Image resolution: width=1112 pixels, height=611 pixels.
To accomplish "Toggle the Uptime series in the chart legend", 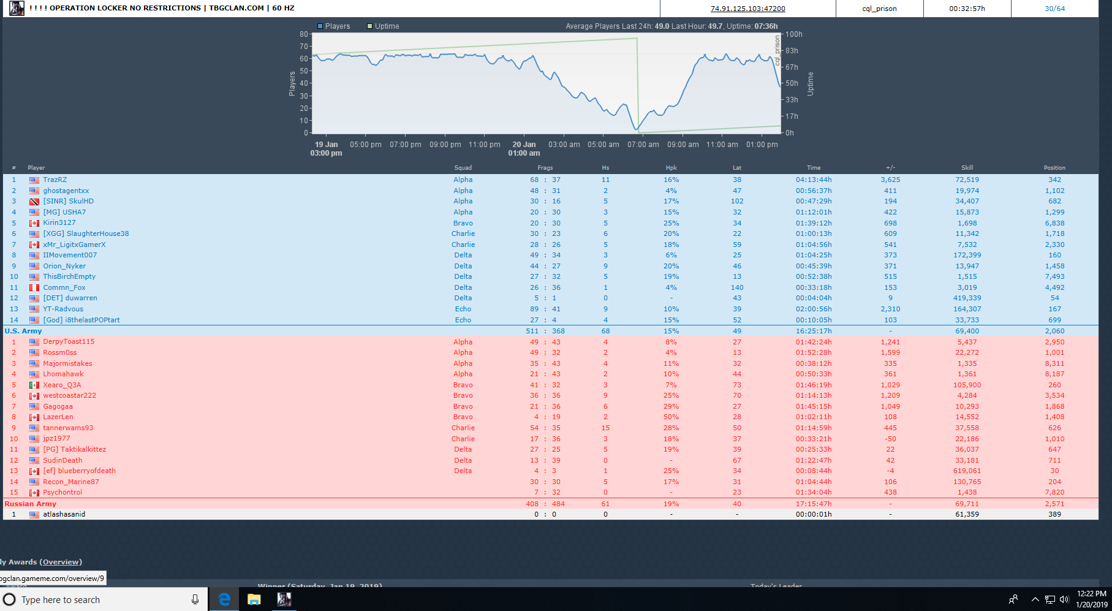I will pos(383,26).
